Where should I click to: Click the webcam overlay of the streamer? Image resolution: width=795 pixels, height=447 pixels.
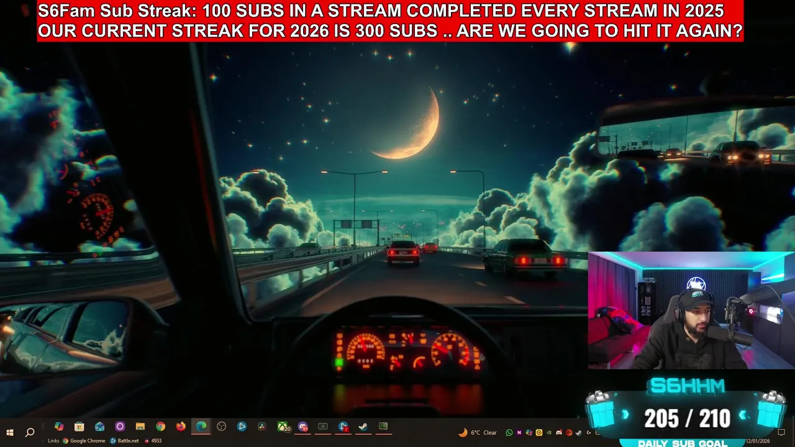pyautogui.click(x=691, y=310)
